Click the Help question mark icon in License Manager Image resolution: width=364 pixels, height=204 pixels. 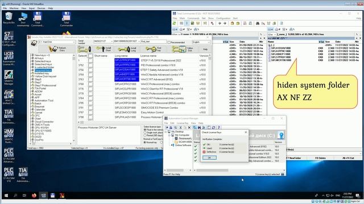219,127
